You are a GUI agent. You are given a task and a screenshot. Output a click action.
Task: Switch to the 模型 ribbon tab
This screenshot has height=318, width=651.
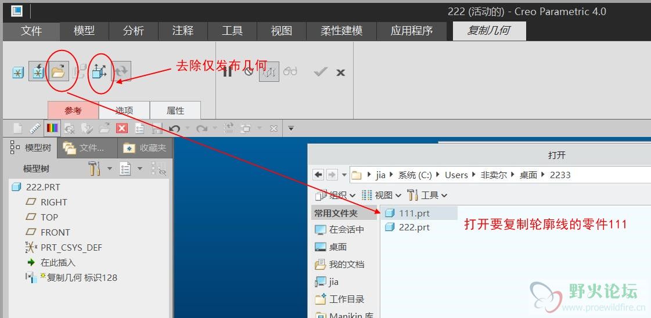[84, 31]
